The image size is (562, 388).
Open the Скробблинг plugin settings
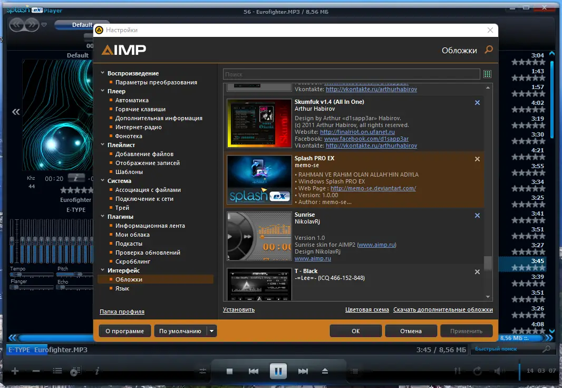(x=133, y=261)
